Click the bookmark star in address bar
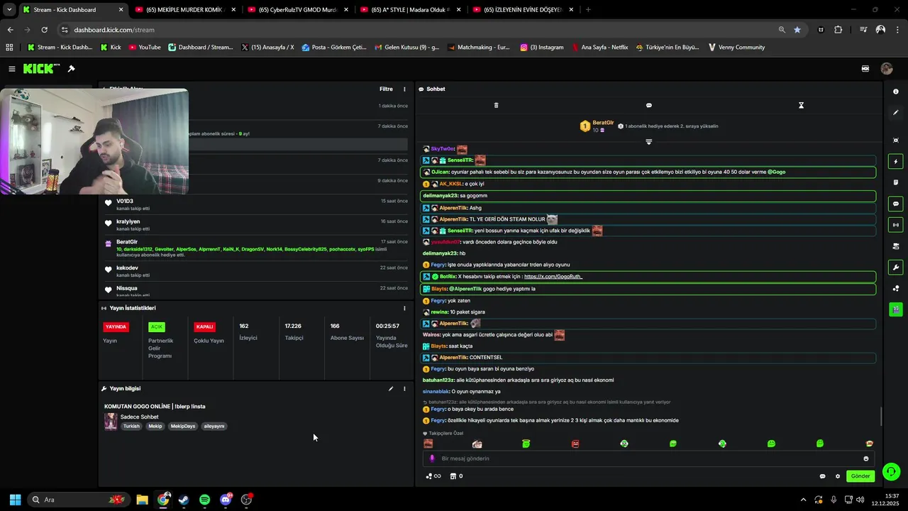Viewport: 908px width, 511px height. pyautogui.click(x=797, y=30)
